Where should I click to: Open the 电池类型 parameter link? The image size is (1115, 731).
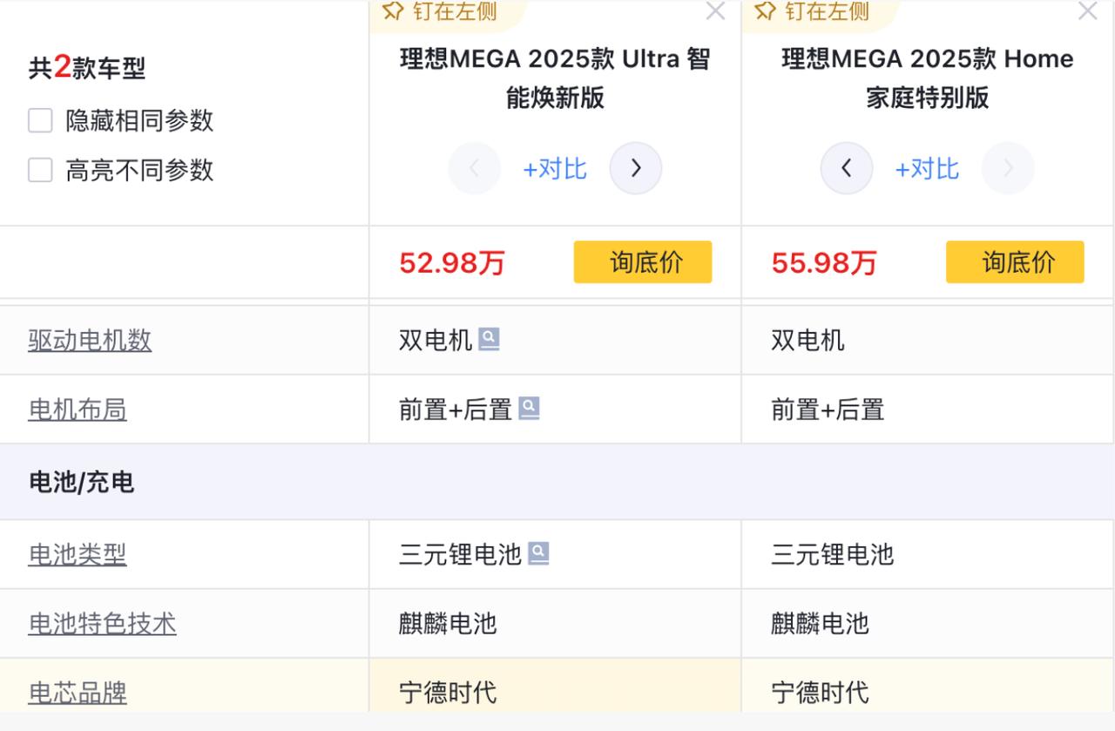pyautogui.click(x=78, y=554)
